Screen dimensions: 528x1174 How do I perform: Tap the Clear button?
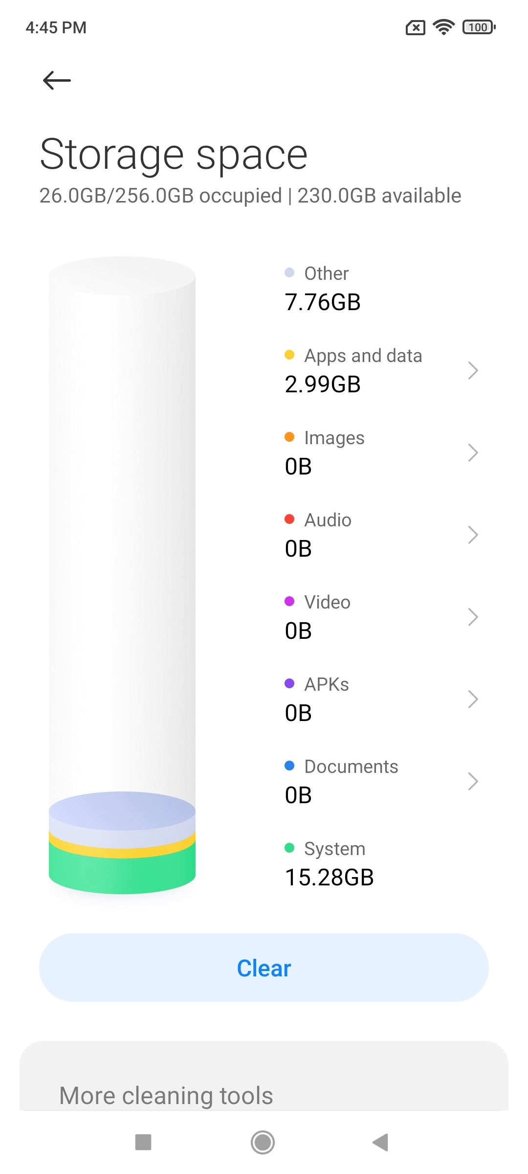click(264, 968)
